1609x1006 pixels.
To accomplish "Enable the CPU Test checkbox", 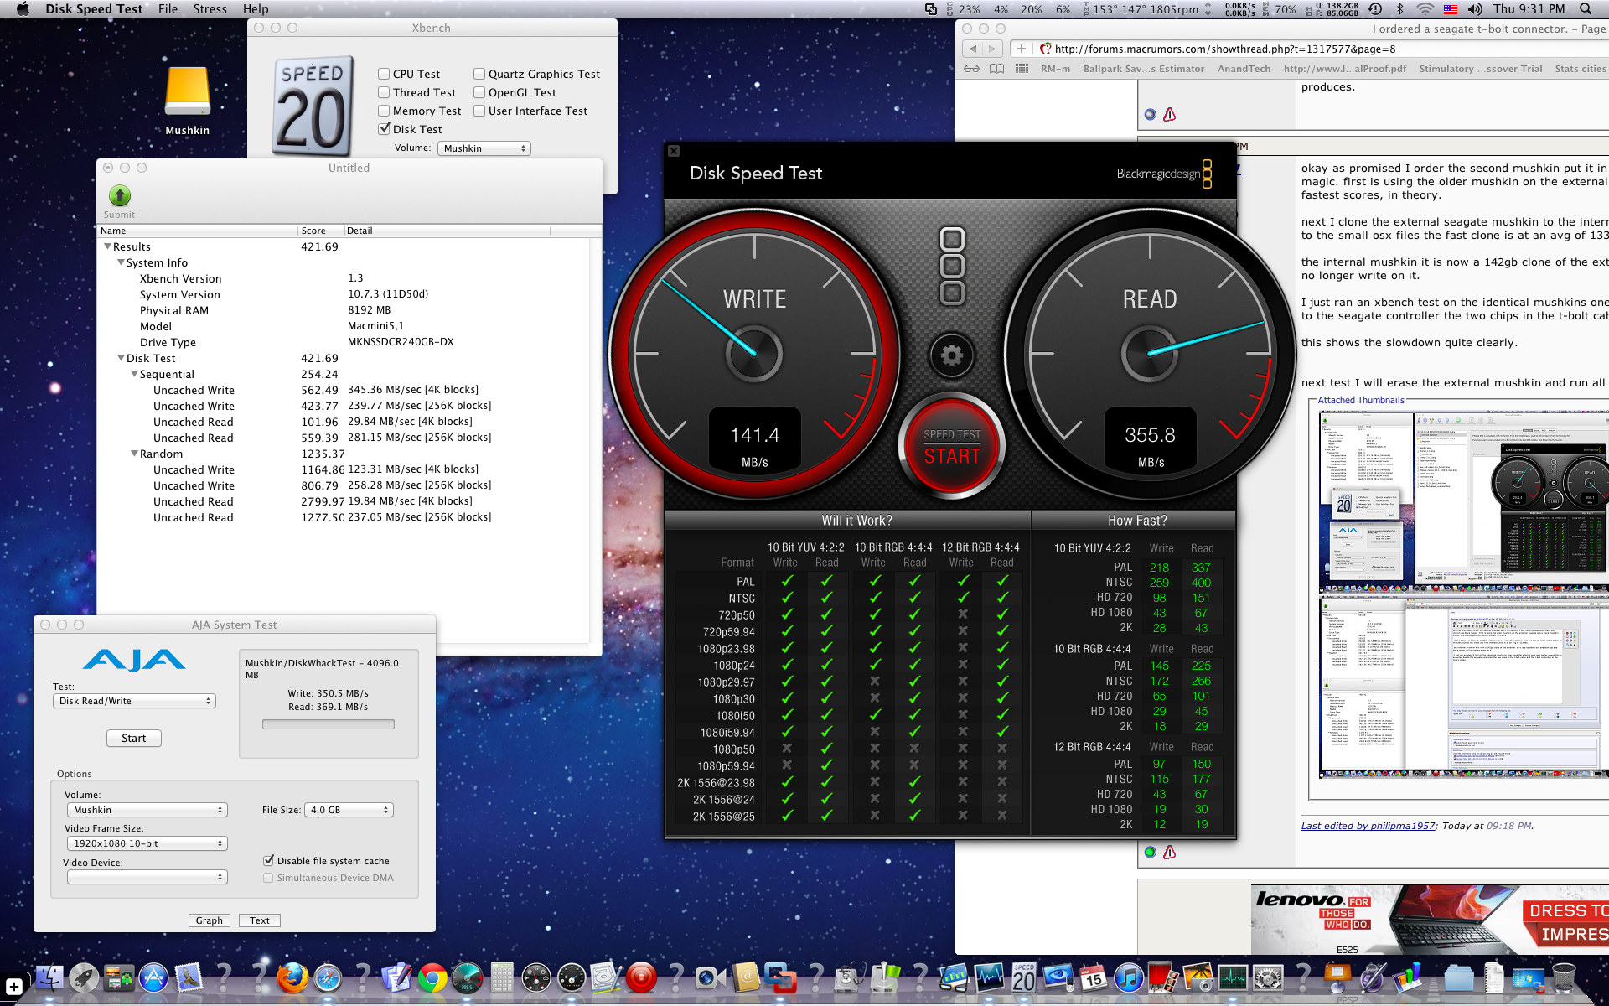I will (384, 74).
